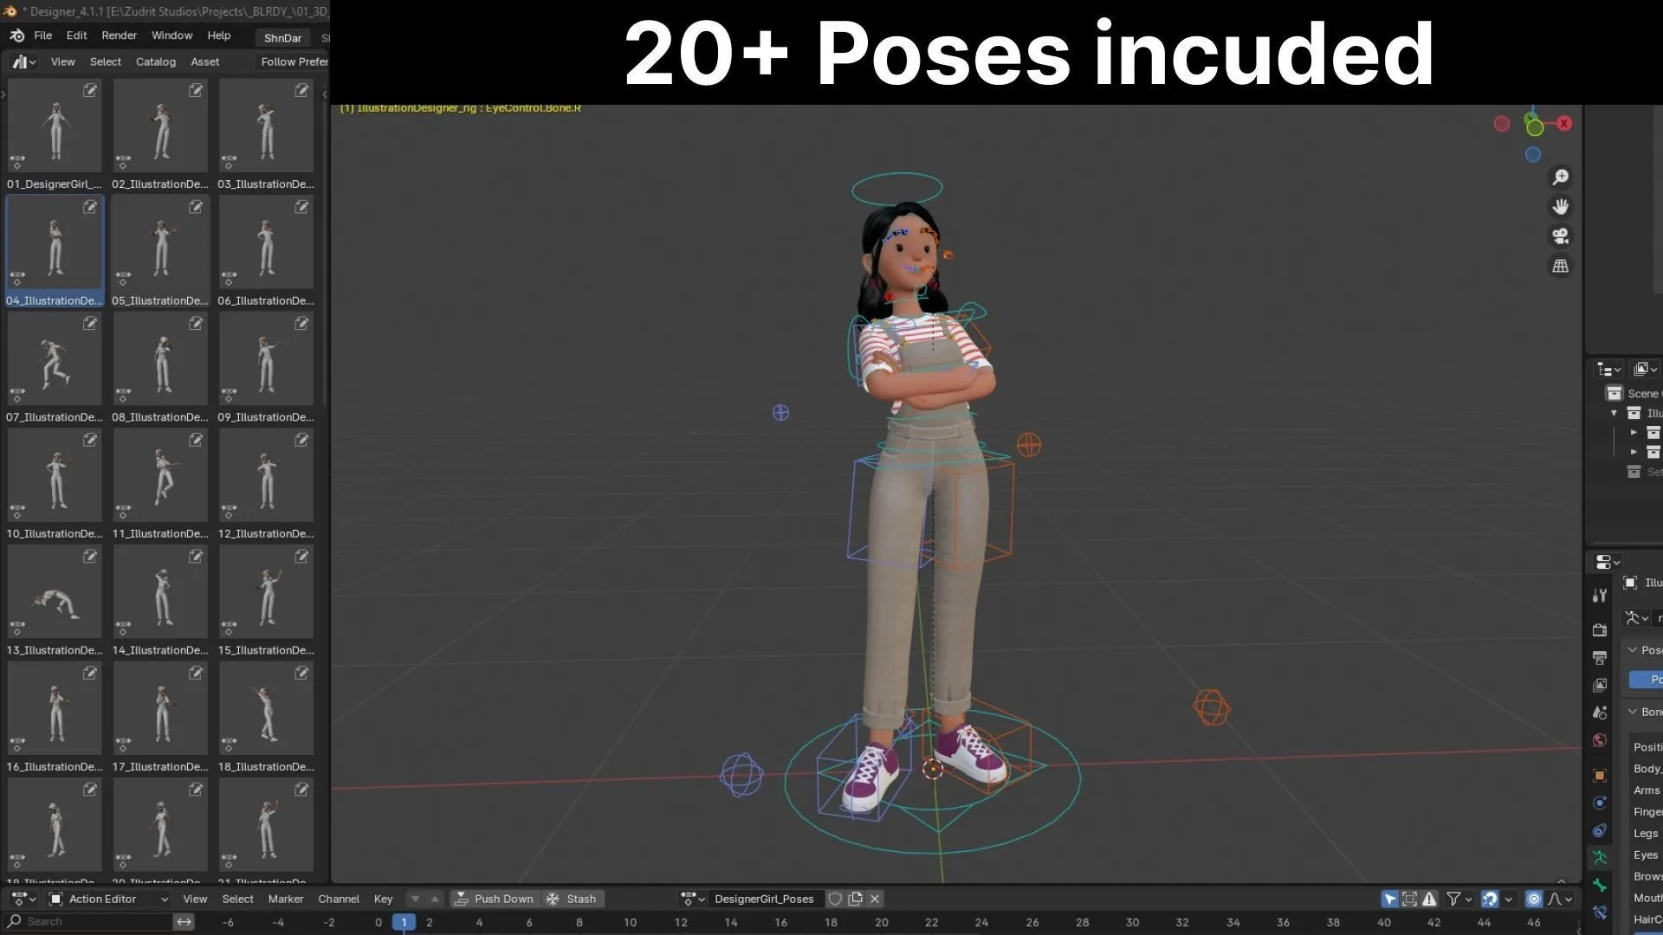
Task: Click the Push Down button
Action: pos(495,899)
